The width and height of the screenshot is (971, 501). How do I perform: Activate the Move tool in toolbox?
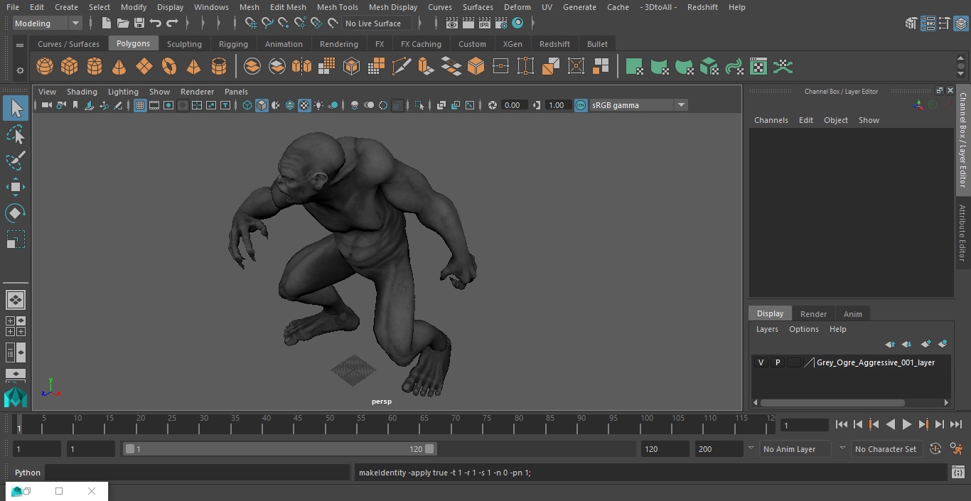16,187
